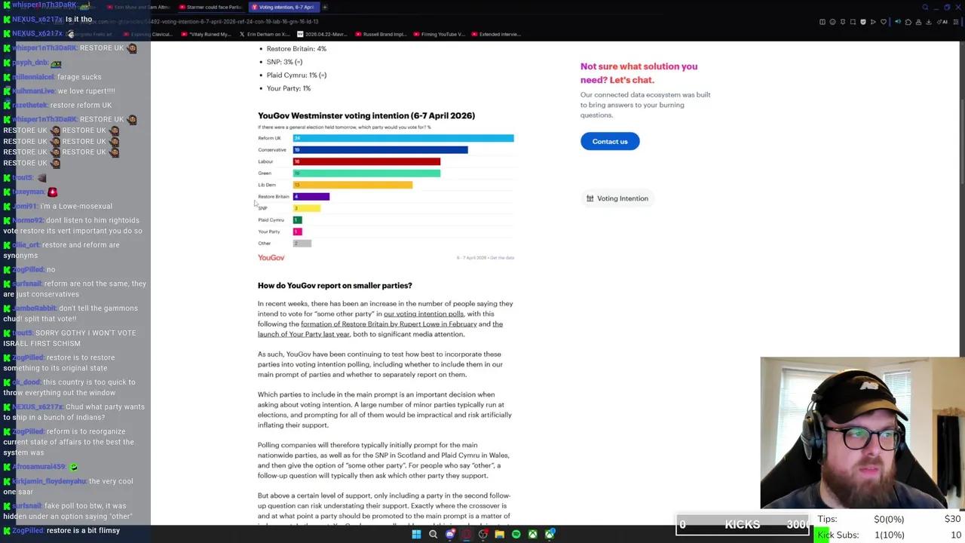
Task: Open 'Vitaly Ruined My...' bookmark
Action: (205, 34)
